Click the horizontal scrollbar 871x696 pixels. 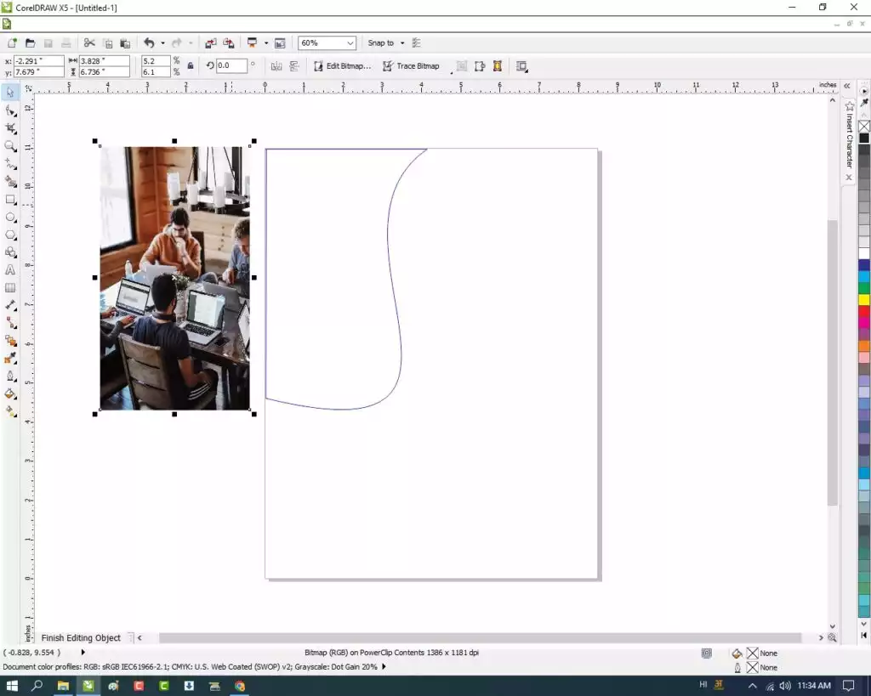[480, 637]
